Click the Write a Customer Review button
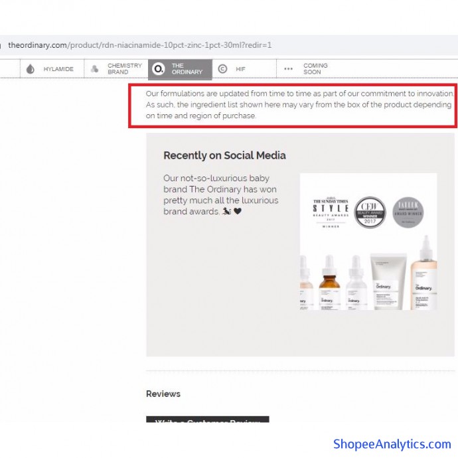The height and width of the screenshot is (458, 458). pyautogui.click(x=207, y=420)
